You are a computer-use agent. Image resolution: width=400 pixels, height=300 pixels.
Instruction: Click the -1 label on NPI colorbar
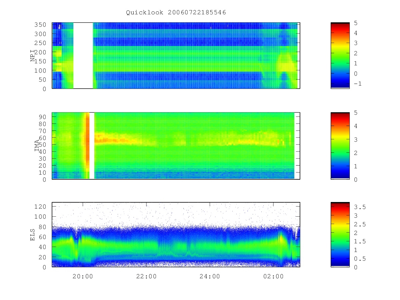tap(358, 84)
